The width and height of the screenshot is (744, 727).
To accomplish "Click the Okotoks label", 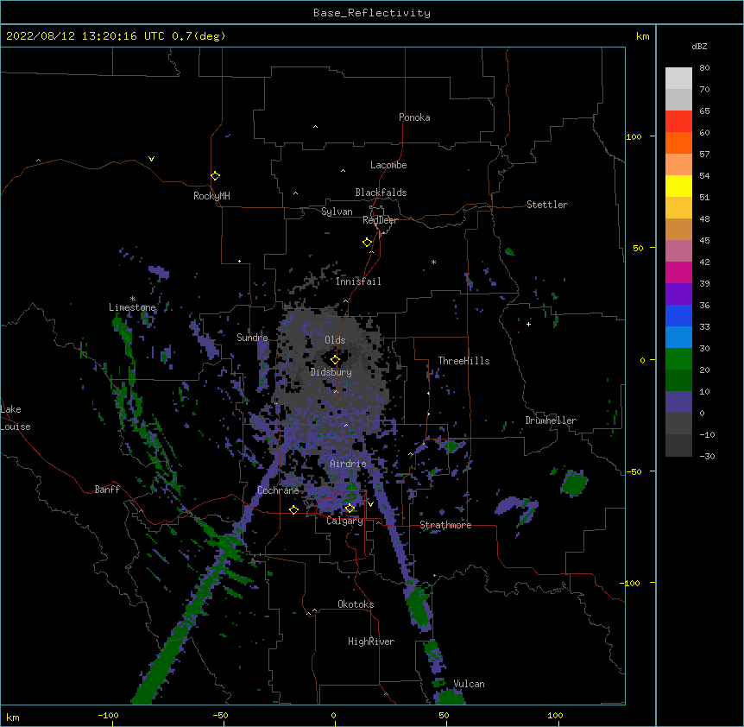I will 356,604.
